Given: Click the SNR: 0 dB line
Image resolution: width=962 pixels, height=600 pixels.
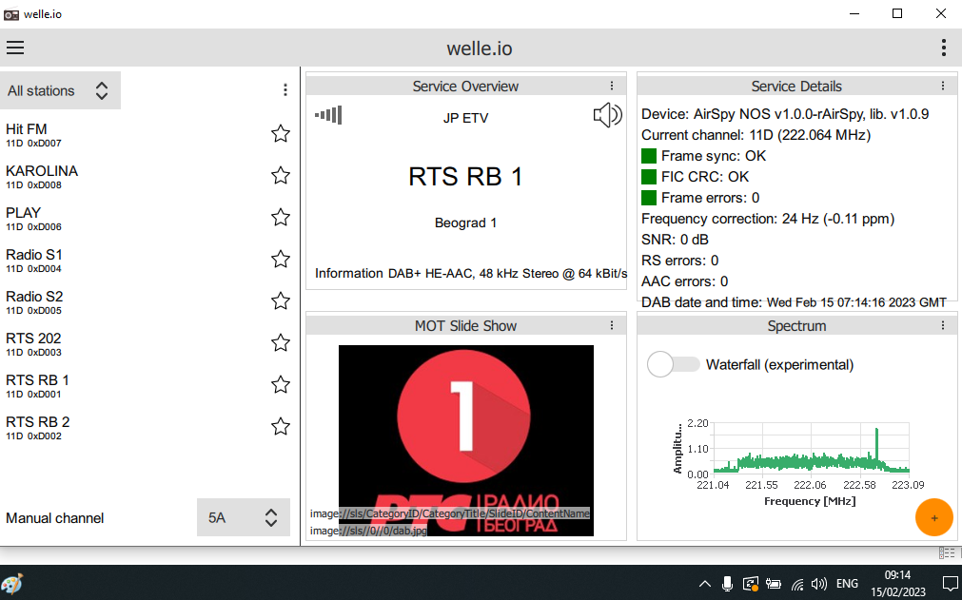Looking at the screenshot, I should 675,240.
